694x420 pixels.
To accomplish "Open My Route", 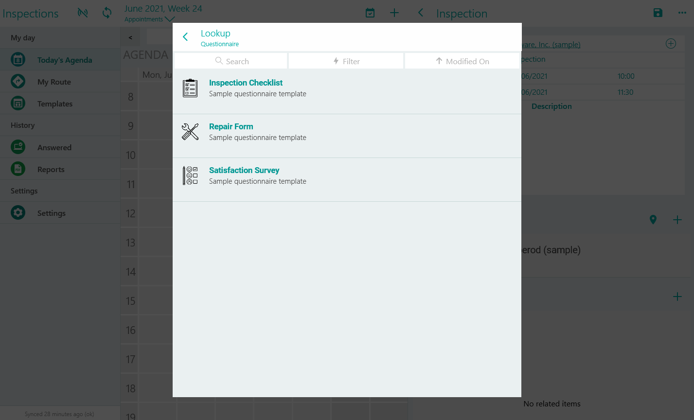I will click(x=54, y=82).
